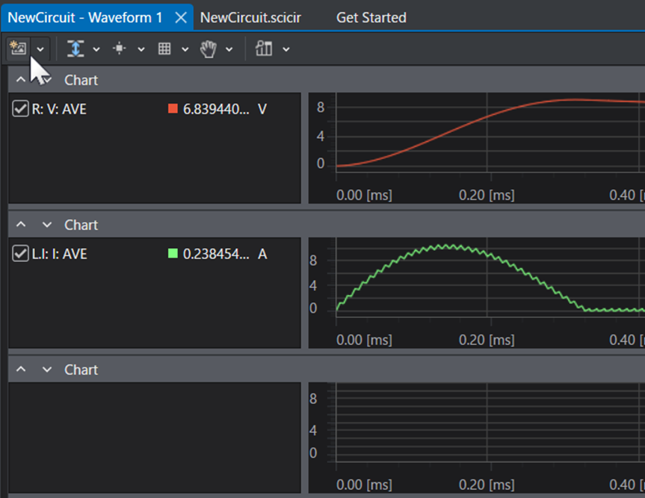The width and height of the screenshot is (645, 498).
Task: Click the green L.I: I: AVE color swatch
Action: tap(173, 253)
